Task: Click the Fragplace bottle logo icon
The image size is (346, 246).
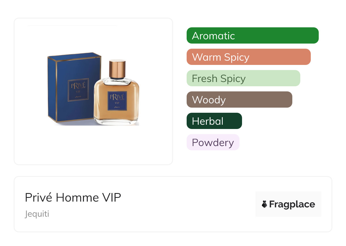Action: pyautogui.click(x=264, y=204)
